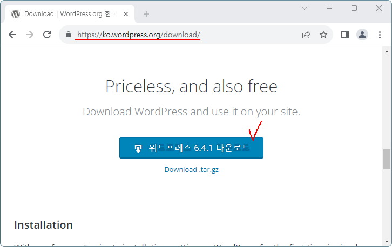The height and width of the screenshot is (247, 392).
Task: Select the Download | WordPress.org tab
Action: pyautogui.click(x=70, y=14)
